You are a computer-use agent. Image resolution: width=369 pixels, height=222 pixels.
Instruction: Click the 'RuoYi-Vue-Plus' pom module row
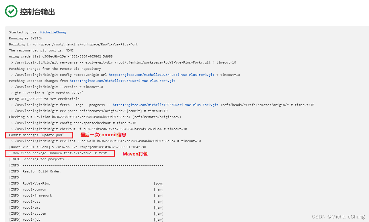coord(86,183)
